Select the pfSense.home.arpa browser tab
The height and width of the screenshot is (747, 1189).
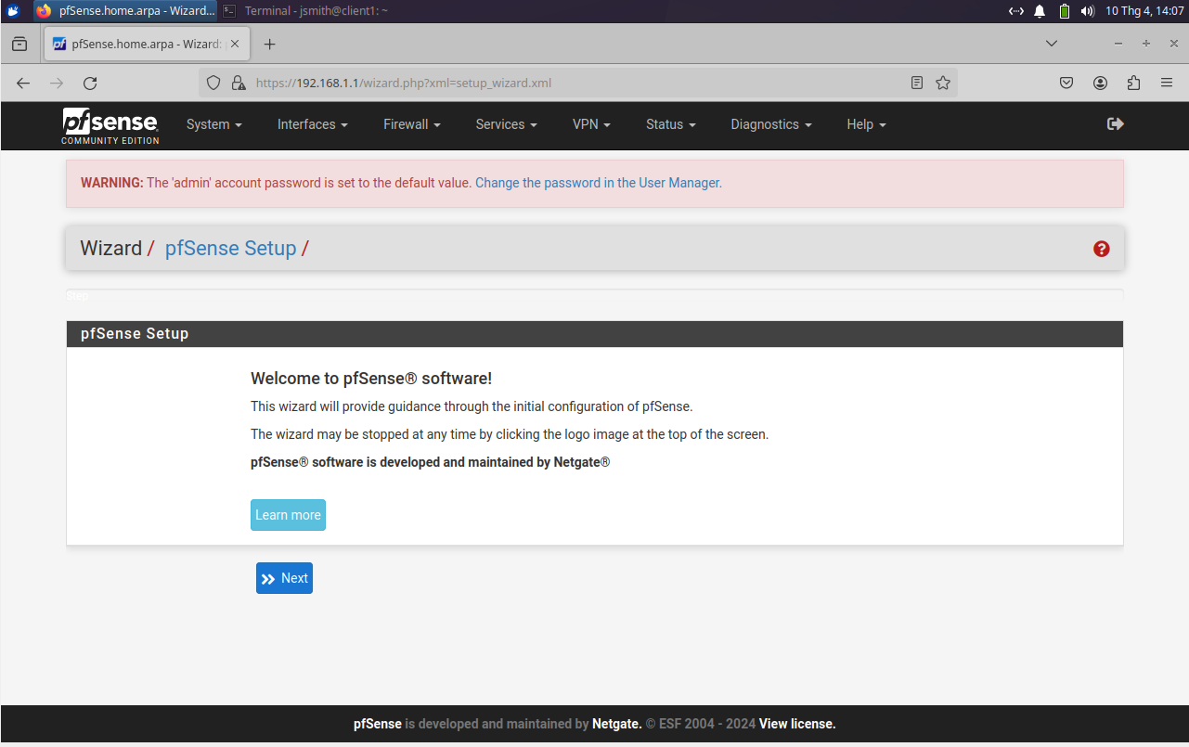146,44
